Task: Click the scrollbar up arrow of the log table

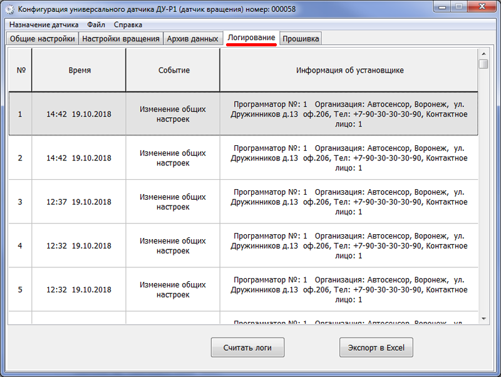Action: pyautogui.click(x=483, y=54)
